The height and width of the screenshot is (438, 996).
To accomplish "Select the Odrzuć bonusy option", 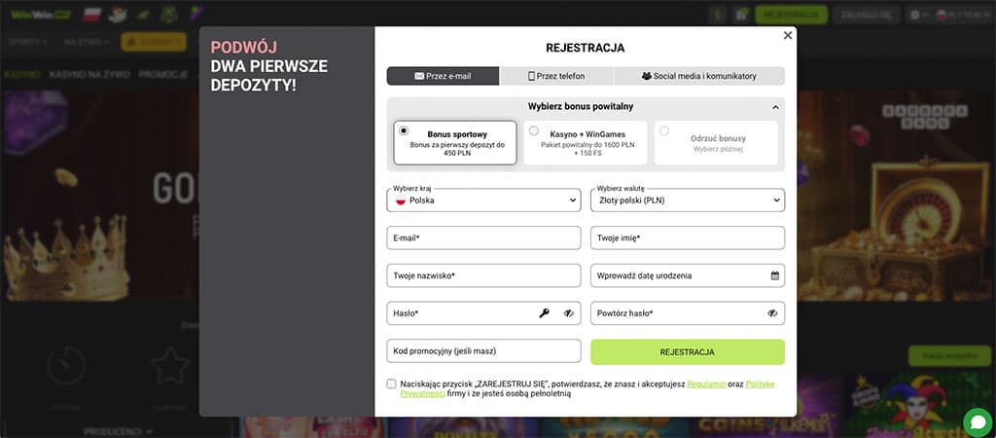I will pos(664,130).
